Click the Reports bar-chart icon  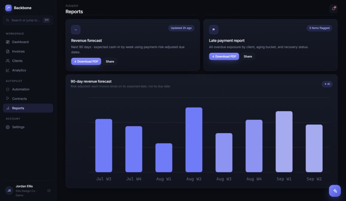(x=8, y=108)
